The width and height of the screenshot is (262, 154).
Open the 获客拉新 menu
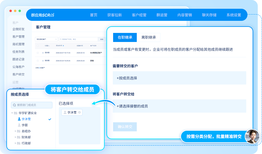pos(114,15)
